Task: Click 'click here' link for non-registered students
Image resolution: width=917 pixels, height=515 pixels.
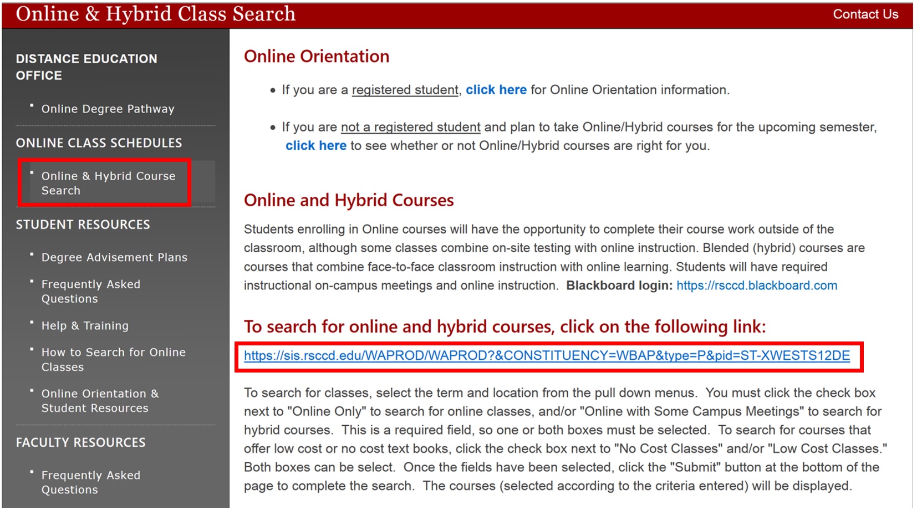Action: tap(315, 146)
